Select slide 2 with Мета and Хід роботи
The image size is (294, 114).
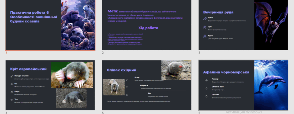147,25
